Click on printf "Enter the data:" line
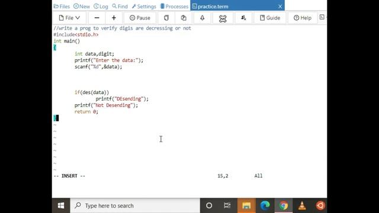Image resolution: width=379 pixels, height=213 pixels. [x=109, y=60]
